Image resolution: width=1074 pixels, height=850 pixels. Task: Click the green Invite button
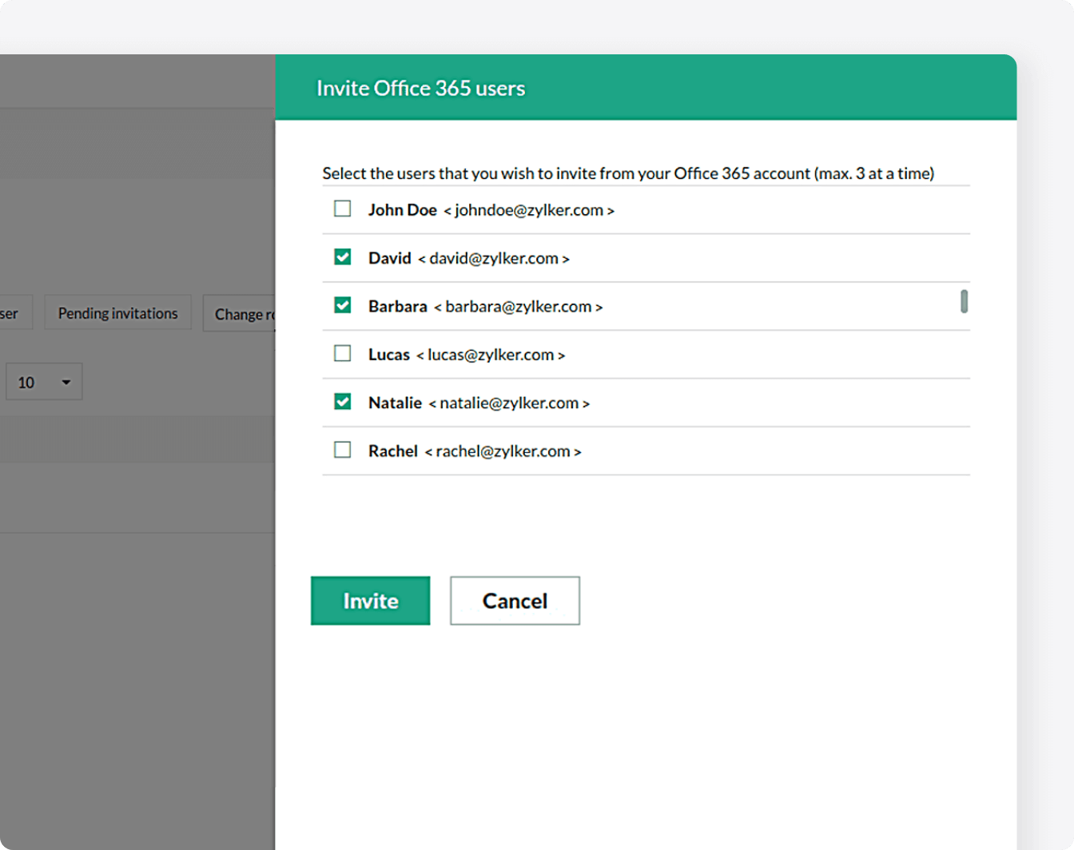tap(370, 601)
